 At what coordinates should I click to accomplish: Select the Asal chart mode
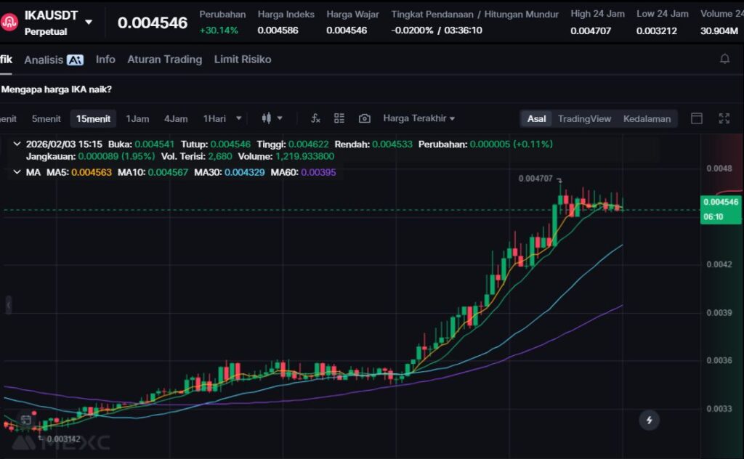[x=536, y=118]
